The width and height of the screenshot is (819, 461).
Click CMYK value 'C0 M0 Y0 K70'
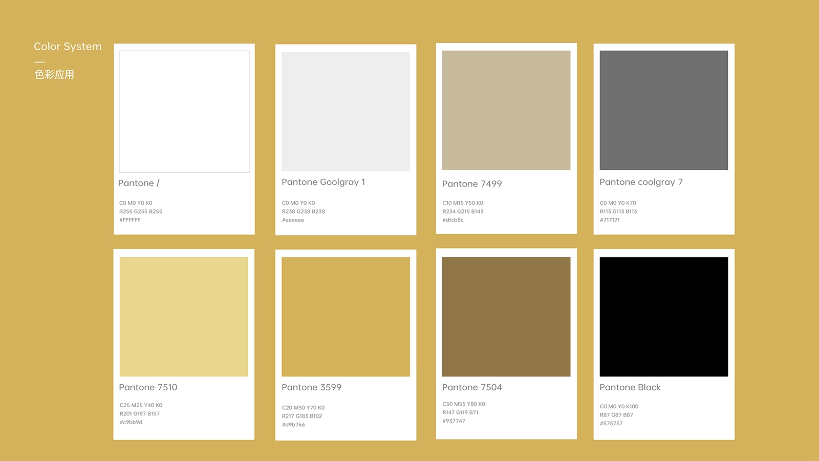[x=618, y=203]
